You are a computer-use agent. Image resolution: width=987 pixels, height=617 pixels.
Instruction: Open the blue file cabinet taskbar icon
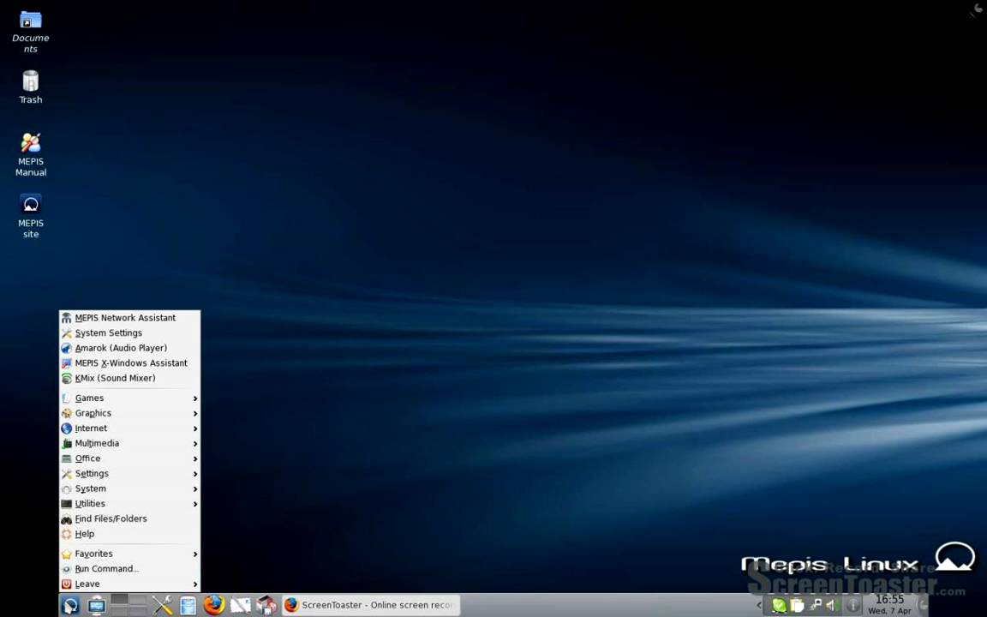188,606
